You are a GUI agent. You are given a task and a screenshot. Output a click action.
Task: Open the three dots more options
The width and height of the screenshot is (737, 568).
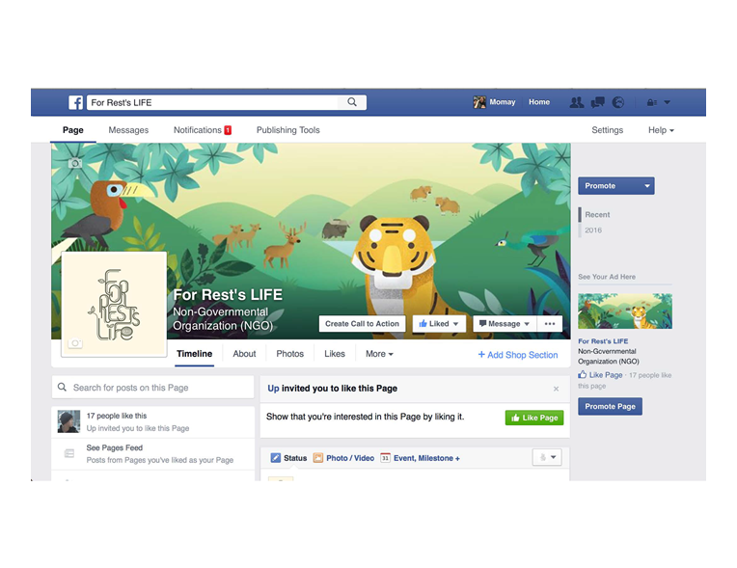pos(550,324)
